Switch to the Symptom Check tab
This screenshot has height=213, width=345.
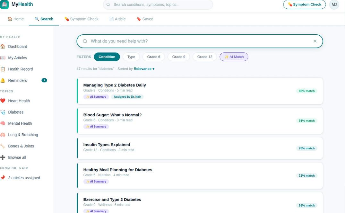point(82,19)
